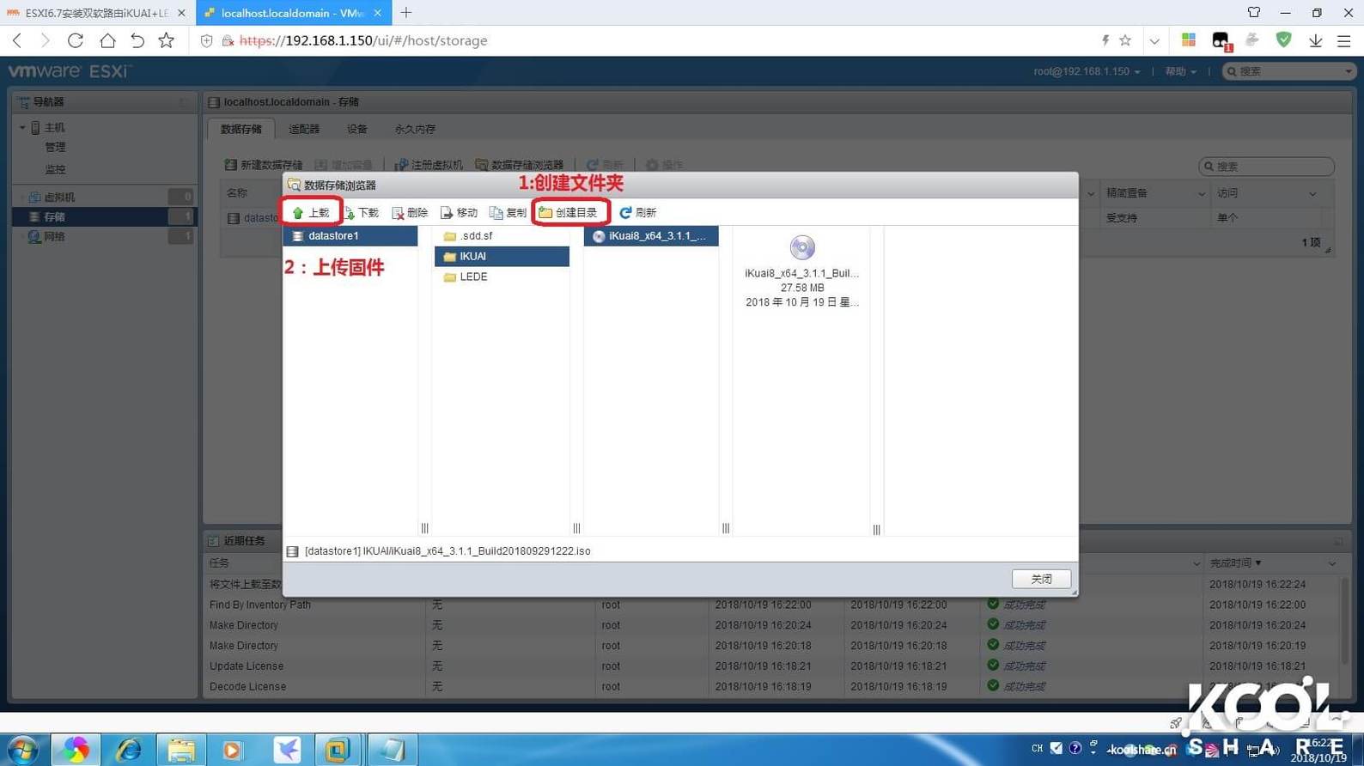This screenshot has height=766, width=1364.
Task: Click the 下载 download toolbar button
Action: [362, 212]
